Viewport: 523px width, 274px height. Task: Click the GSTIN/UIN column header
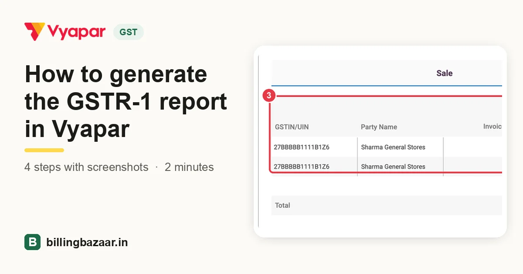(x=292, y=127)
